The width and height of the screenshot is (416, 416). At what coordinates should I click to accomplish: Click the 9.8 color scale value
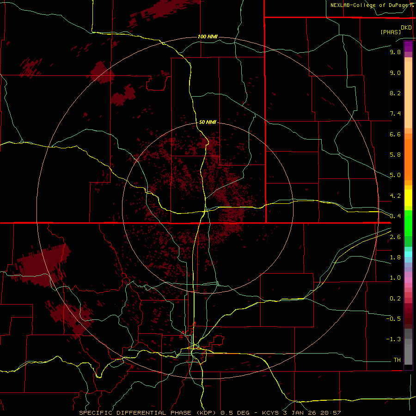395,52
